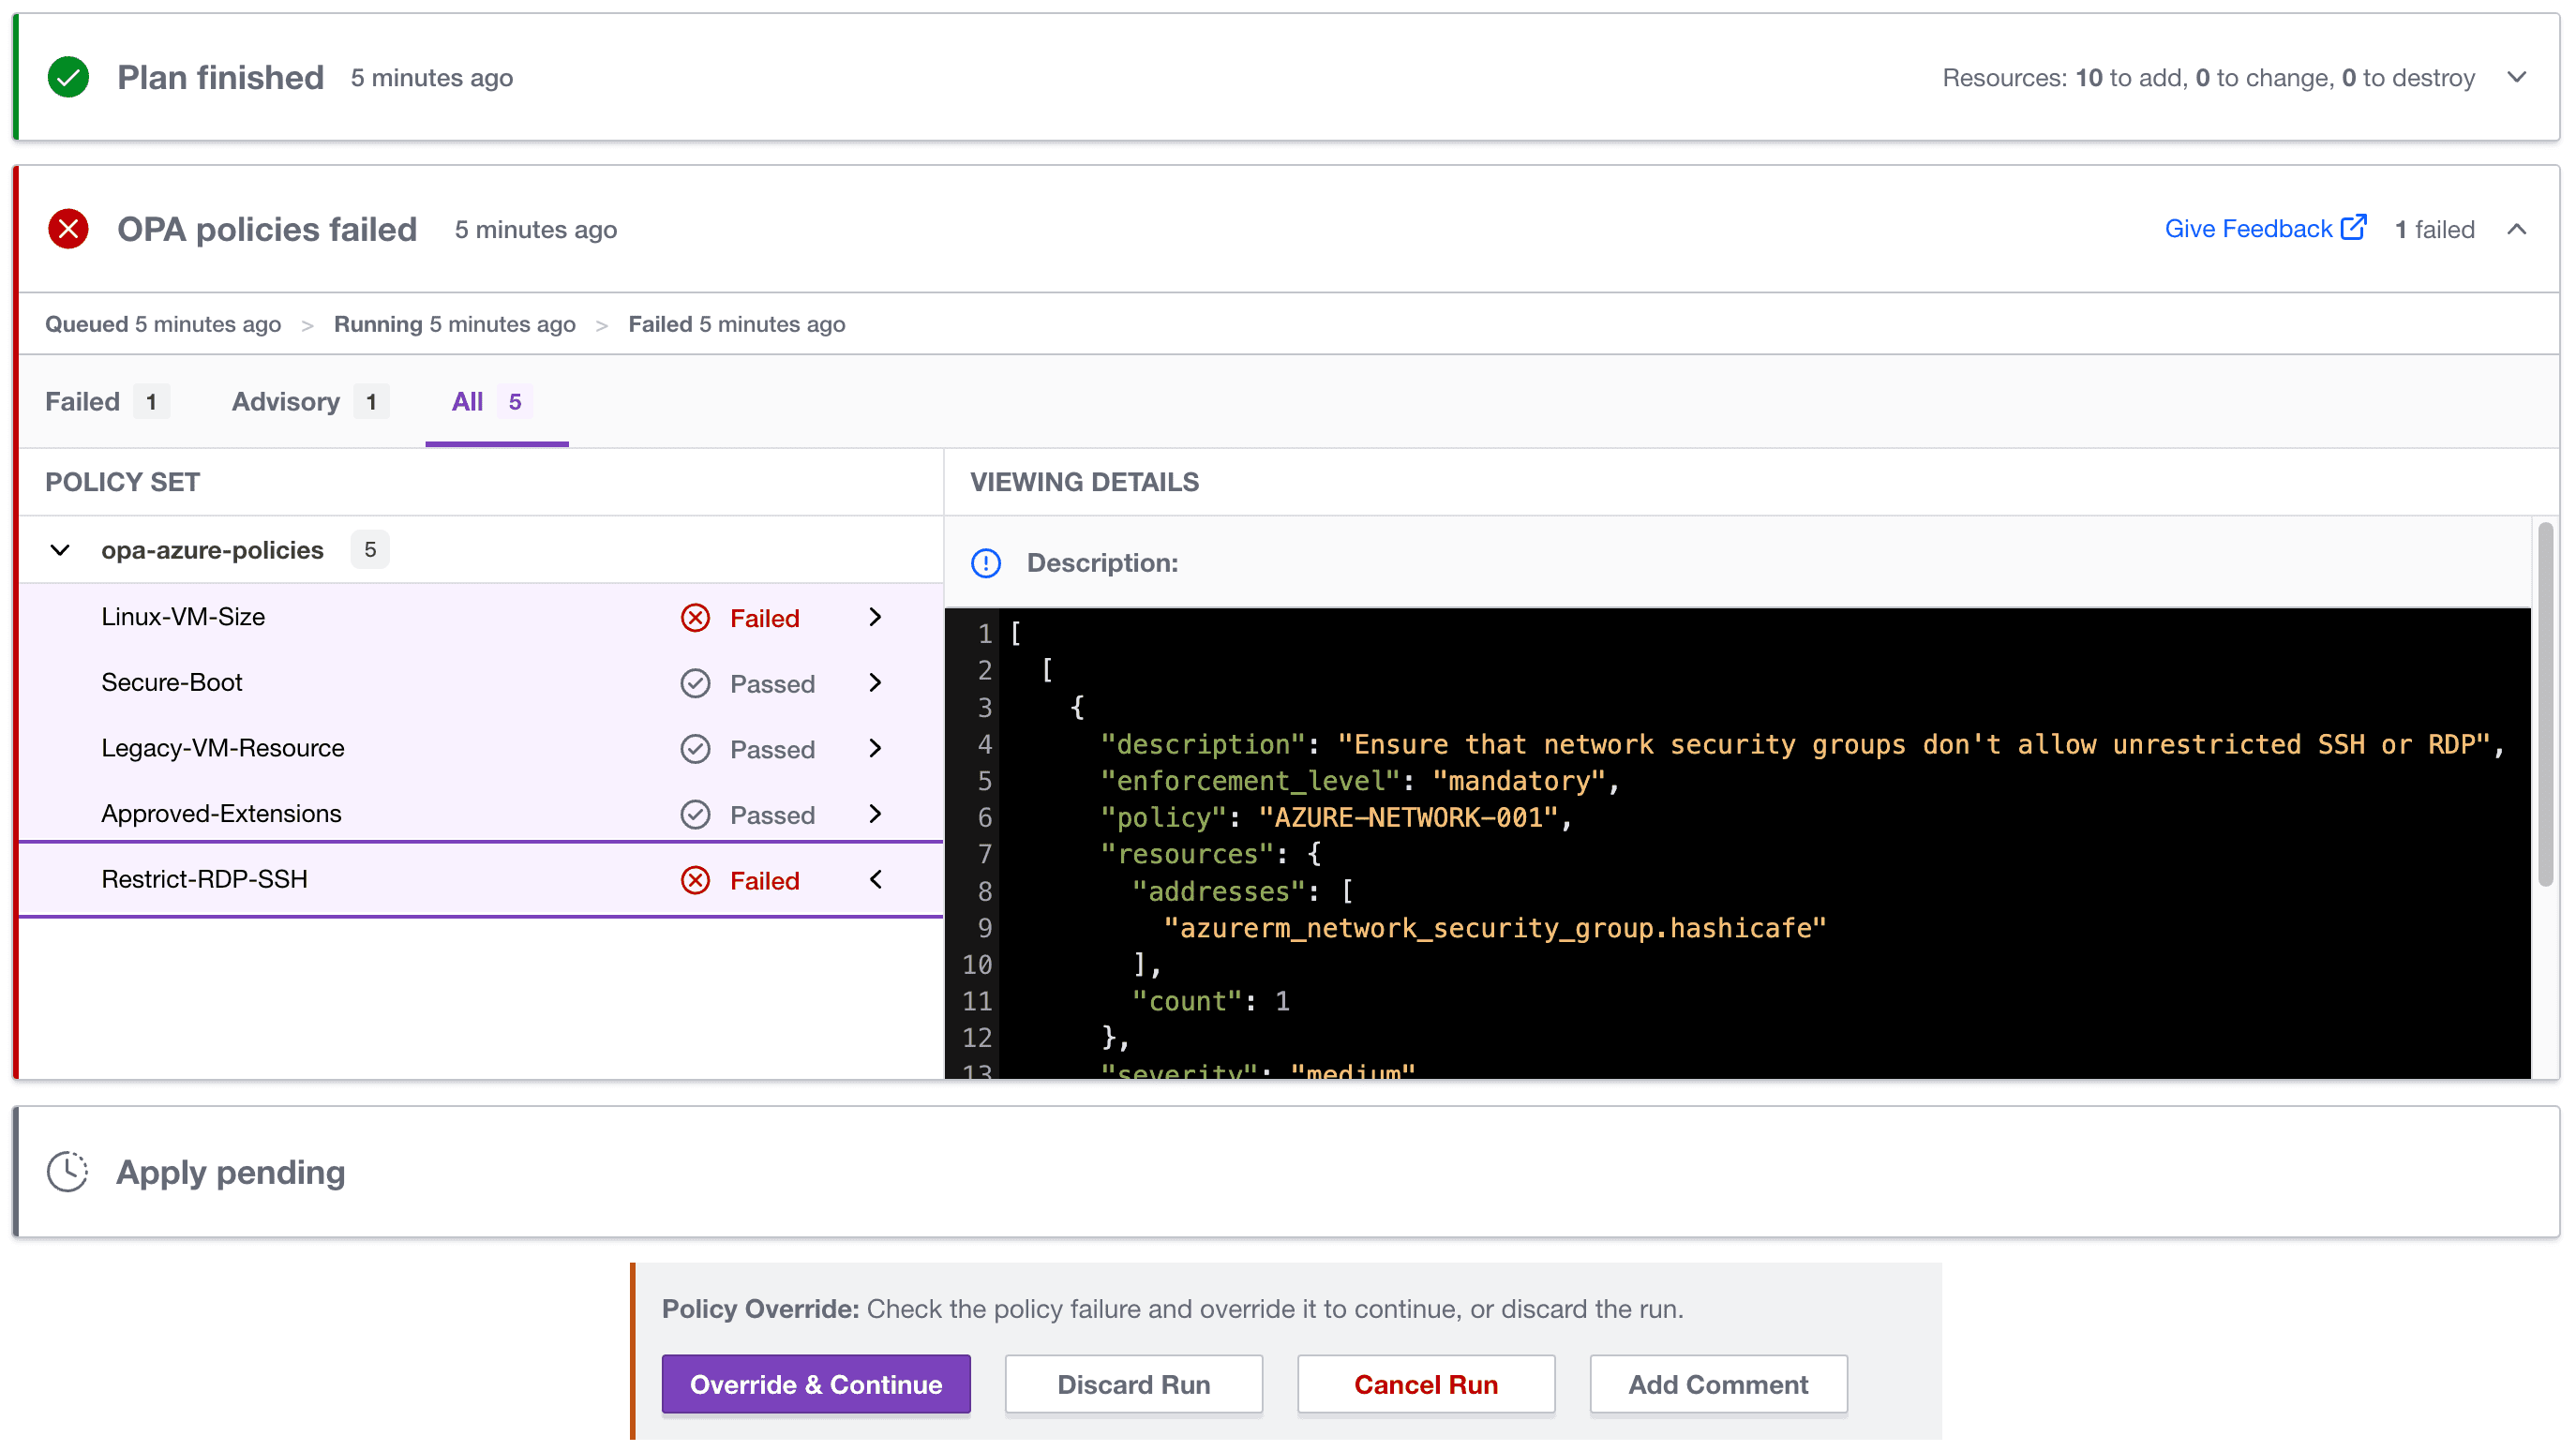Image resolution: width=2576 pixels, height=1451 pixels.
Task: Collapse the opa-azure-policies policy set
Action: coord(60,550)
